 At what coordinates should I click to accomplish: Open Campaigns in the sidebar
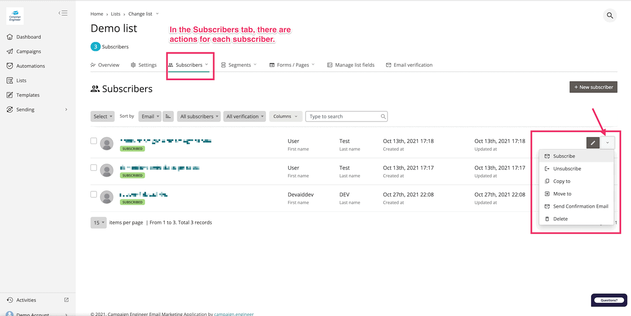[28, 52]
